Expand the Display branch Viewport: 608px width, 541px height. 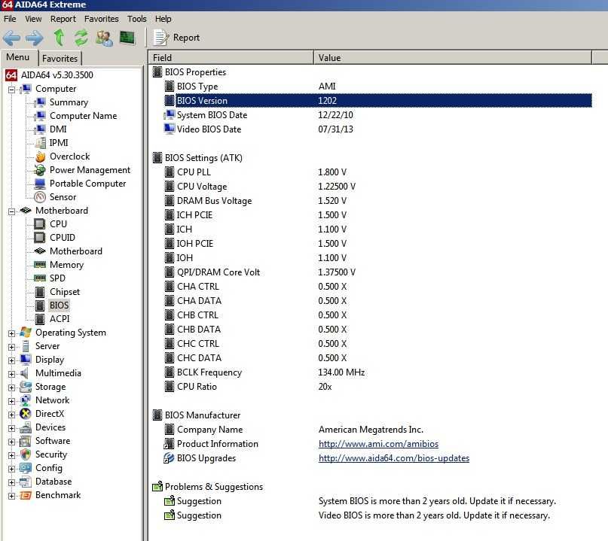(x=11, y=360)
